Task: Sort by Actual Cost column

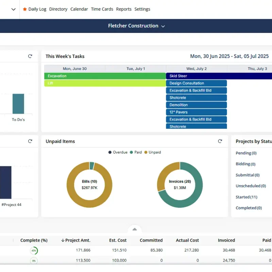Action: [x=187, y=240]
